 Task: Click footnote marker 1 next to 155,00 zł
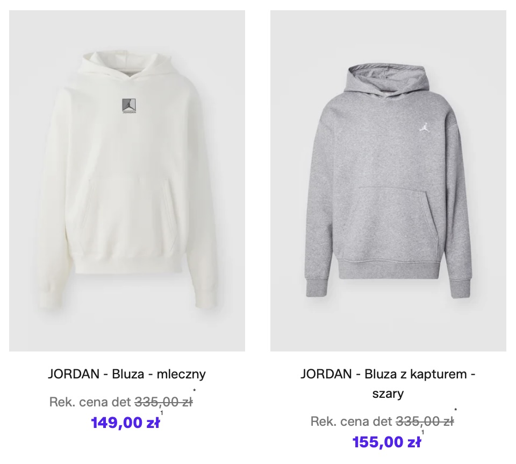(x=423, y=432)
